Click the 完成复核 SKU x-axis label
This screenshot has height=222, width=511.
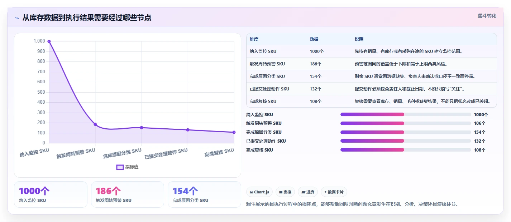tap(219, 153)
